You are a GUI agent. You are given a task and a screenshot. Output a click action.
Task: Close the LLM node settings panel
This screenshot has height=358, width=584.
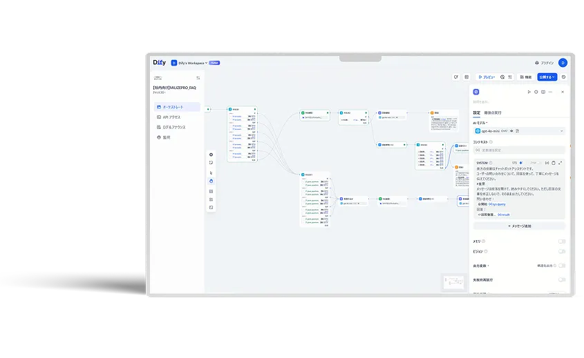click(x=562, y=92)
